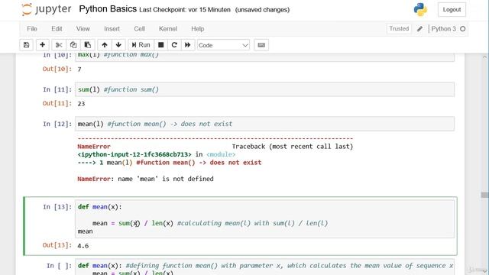
Task: Click output value 23 of Out[11]
Action: click(81, 104)
